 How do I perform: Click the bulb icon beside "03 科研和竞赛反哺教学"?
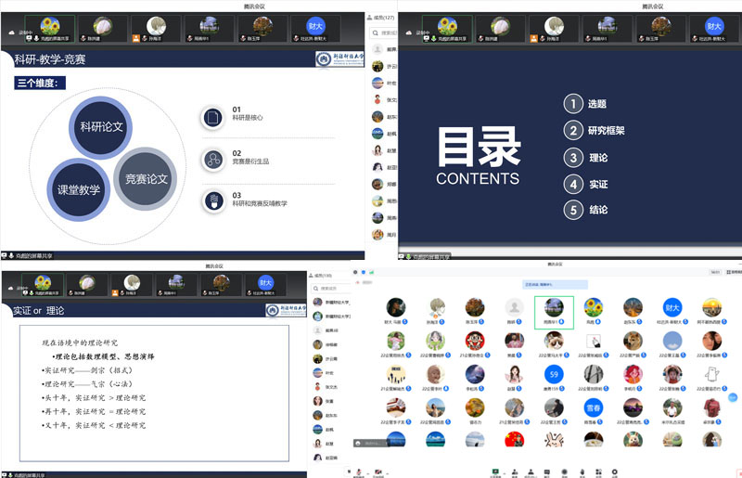pos(212,199)
